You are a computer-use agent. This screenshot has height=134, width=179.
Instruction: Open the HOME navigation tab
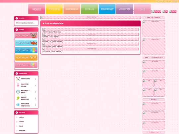(36, 9)
